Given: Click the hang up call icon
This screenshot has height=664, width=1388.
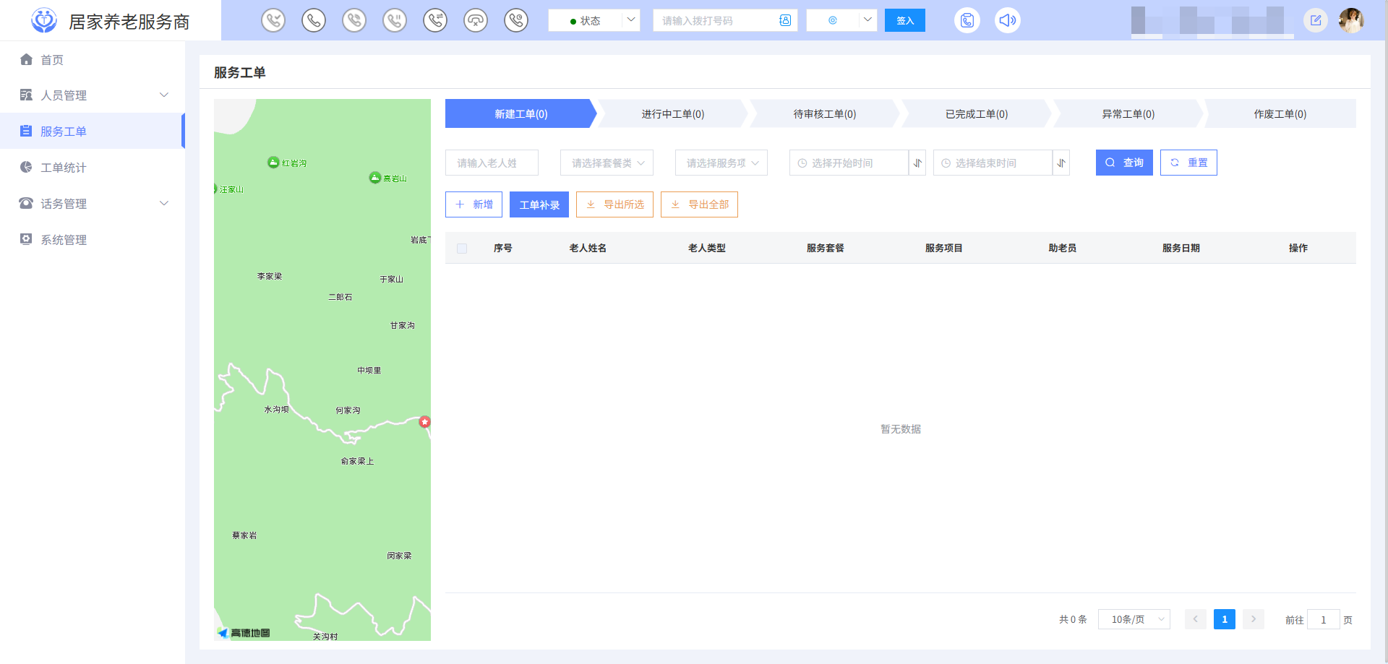Looking at the screenshot, I should (476, 20).
